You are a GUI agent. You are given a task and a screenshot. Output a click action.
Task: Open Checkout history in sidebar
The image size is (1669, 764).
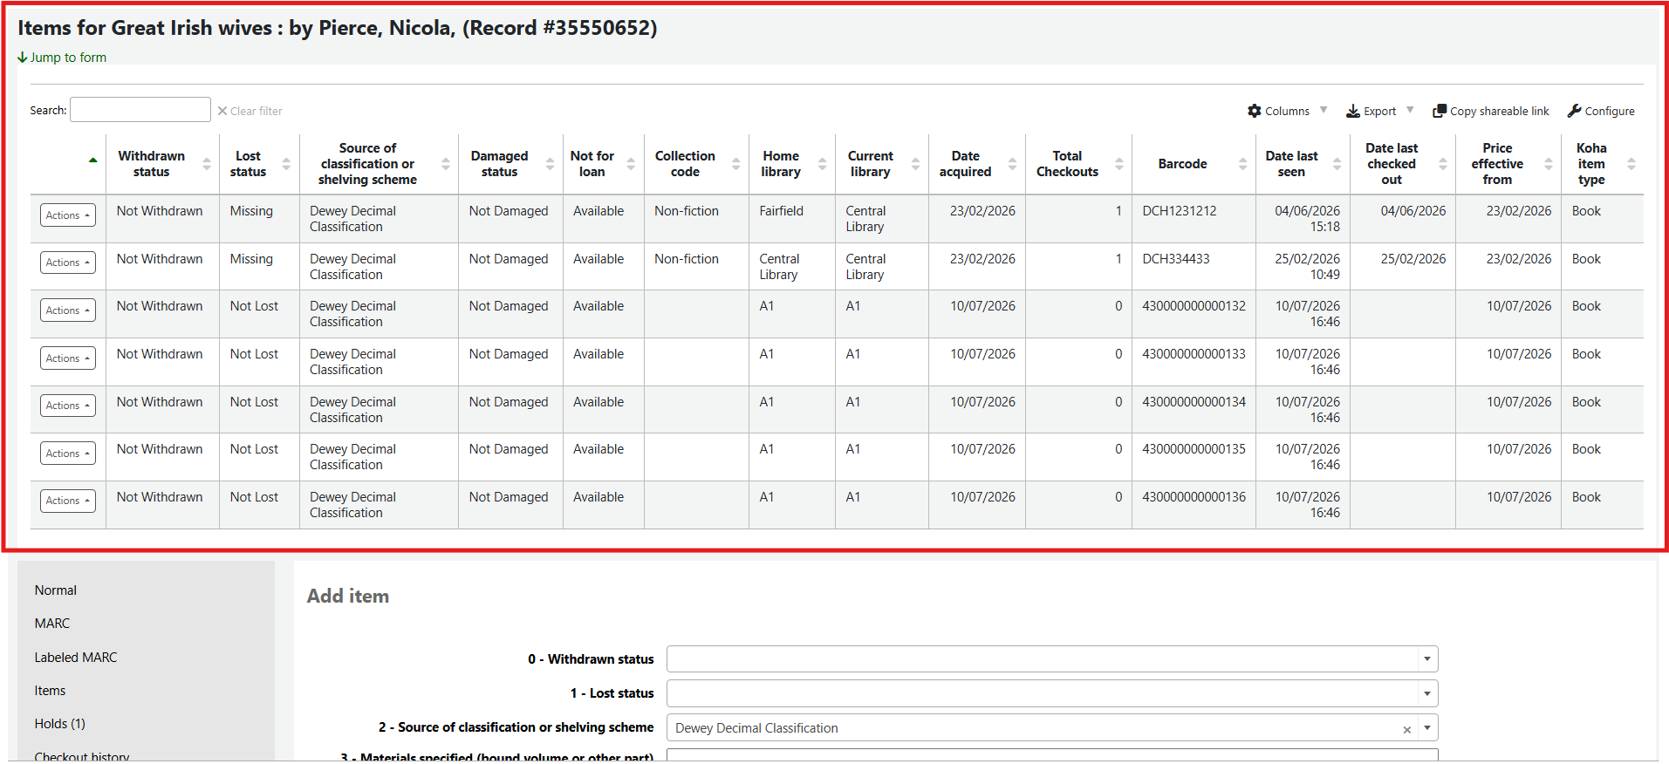(82, 756)
